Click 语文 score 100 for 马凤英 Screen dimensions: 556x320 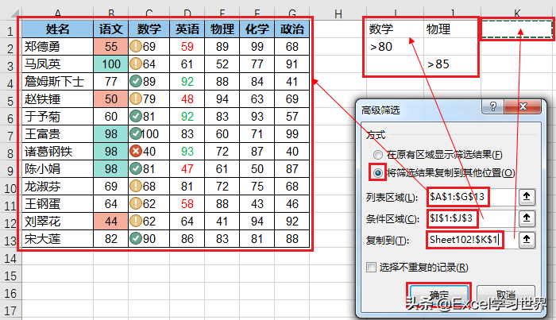[110, 64]
